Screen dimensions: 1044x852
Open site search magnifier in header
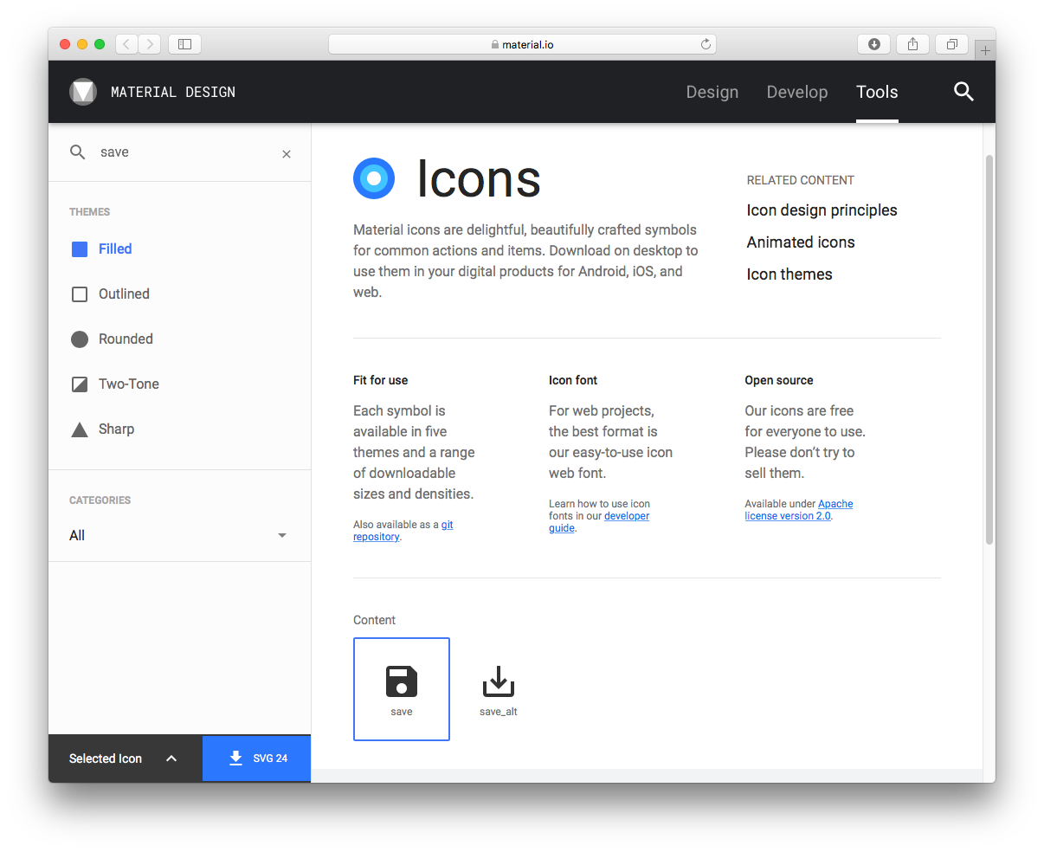point(963,92)
